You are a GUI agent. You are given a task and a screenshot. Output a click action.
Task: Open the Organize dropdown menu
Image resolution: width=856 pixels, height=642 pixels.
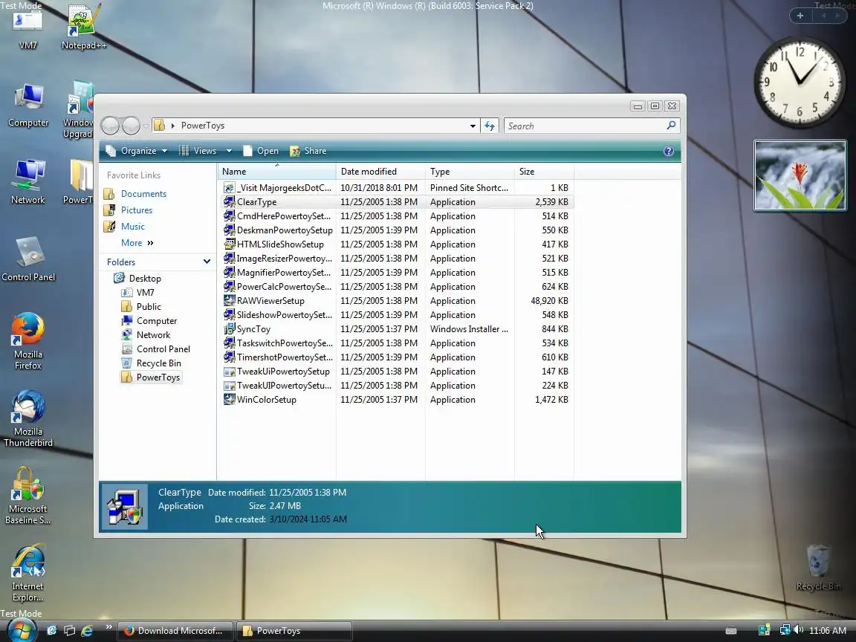[137, 152]
